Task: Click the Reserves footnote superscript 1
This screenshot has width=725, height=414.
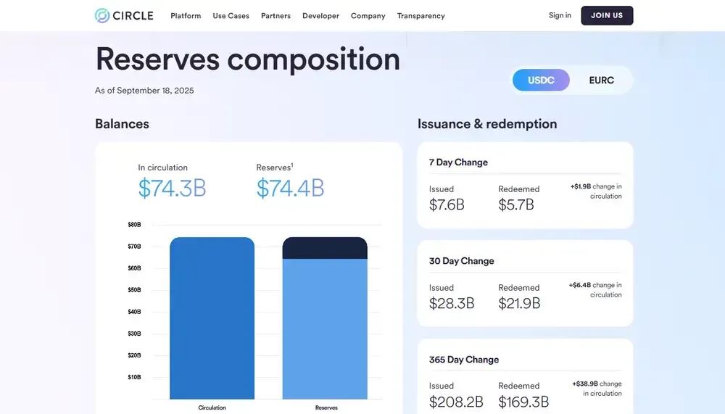Action: tap(292, 165)
